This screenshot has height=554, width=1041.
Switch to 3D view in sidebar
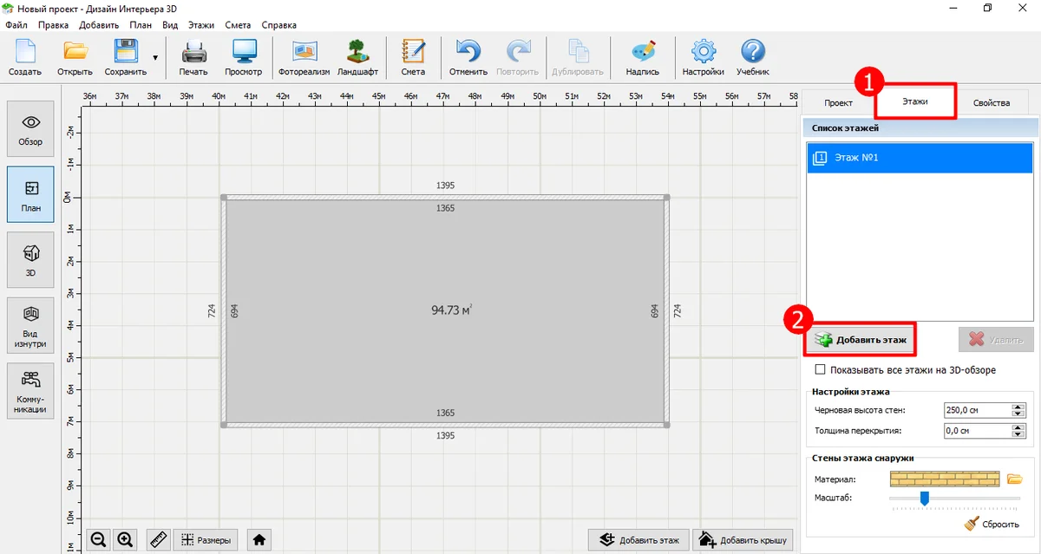[30, 259]
